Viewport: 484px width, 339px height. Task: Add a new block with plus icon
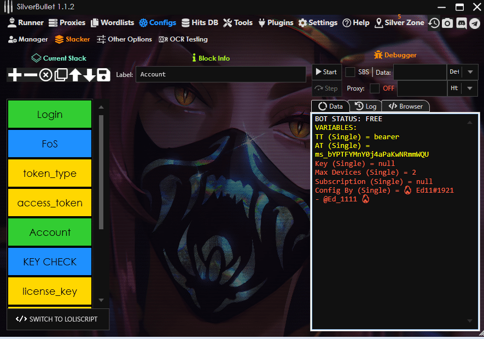point(15,75)
